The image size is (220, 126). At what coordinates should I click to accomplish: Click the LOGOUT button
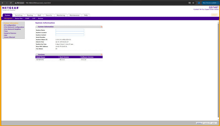point(214,15)
